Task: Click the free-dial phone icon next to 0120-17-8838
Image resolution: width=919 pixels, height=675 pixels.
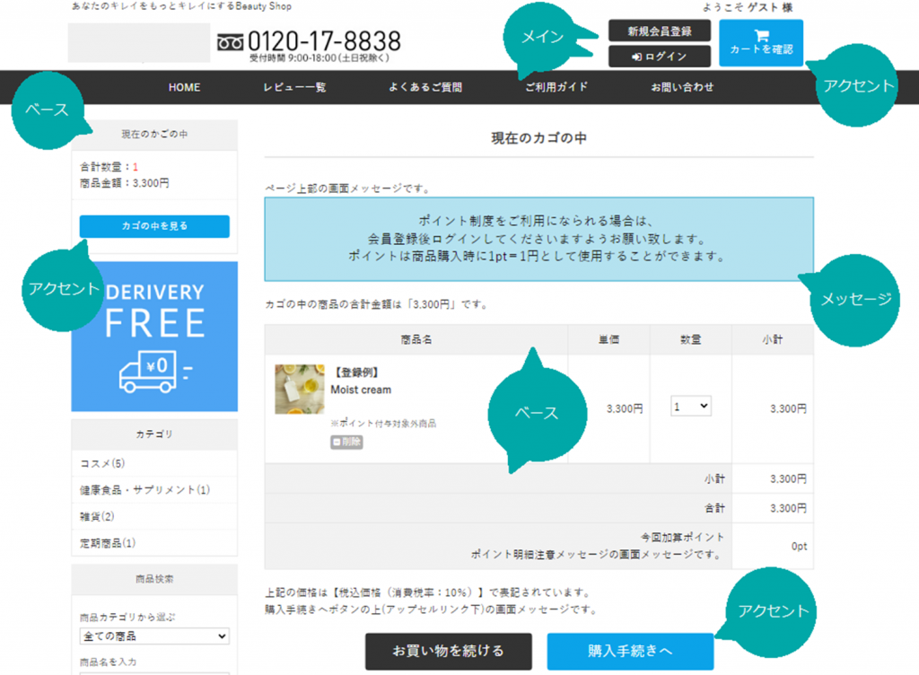Action: 231,42
